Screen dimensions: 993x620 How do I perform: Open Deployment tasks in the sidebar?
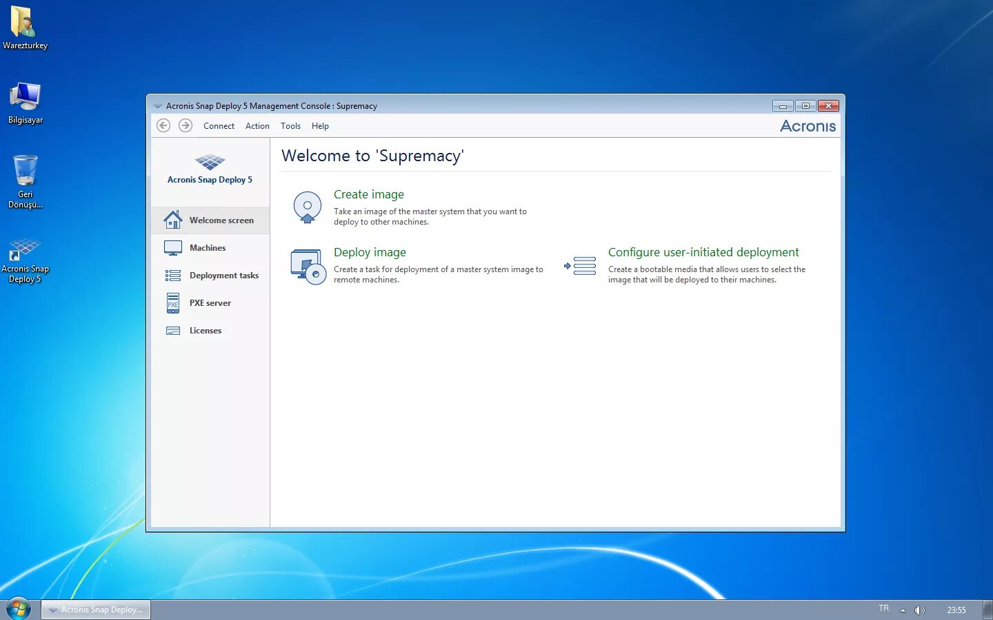(x=210, y=276)
